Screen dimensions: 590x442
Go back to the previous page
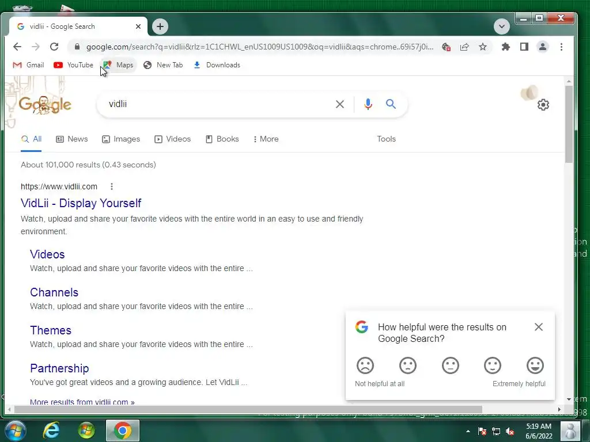click(x=17, y=47)
